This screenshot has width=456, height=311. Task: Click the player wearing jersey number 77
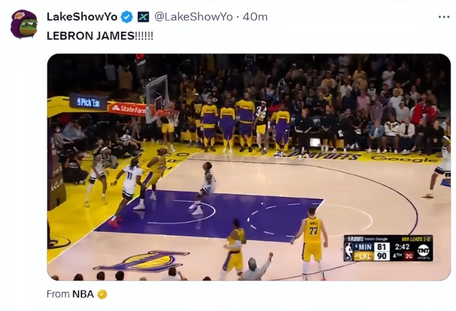click(312, 242)
